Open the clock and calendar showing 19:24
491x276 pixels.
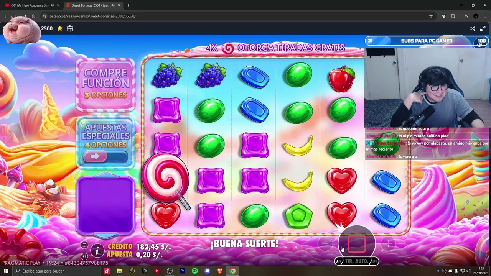coord(481,271)
